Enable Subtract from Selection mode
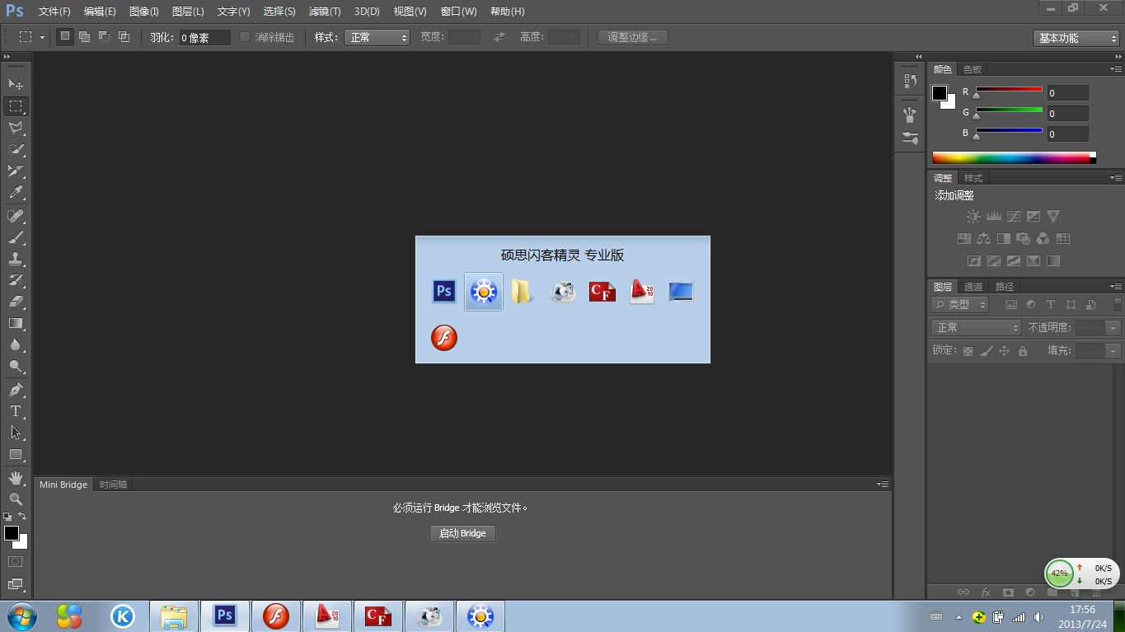The width and height of the screenshot is (1125, 632). click(x=104, y=37)
